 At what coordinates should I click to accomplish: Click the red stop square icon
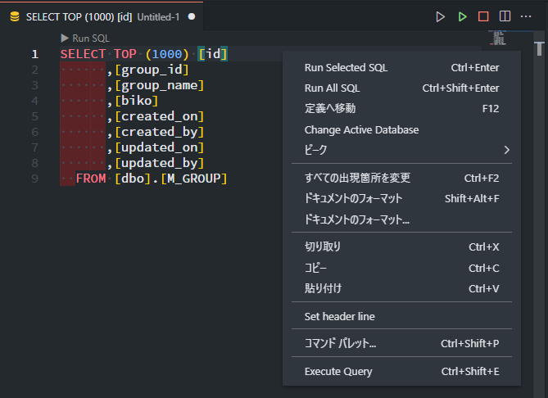coord(483,16)
